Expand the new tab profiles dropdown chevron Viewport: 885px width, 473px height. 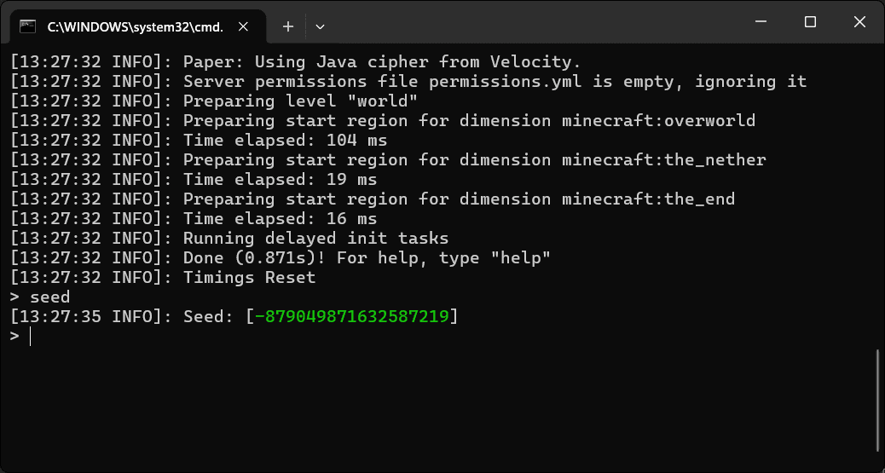tap(320, 26)
